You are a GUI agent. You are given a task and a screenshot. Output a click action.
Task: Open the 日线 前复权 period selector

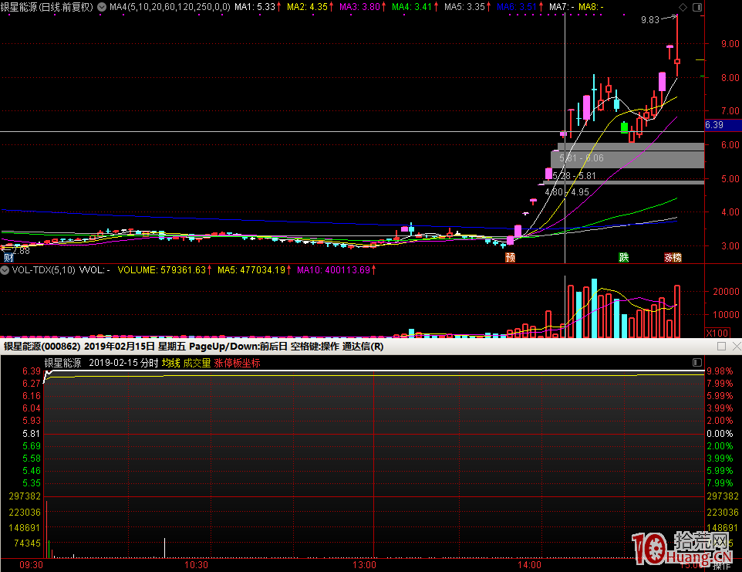coord(66,7)
